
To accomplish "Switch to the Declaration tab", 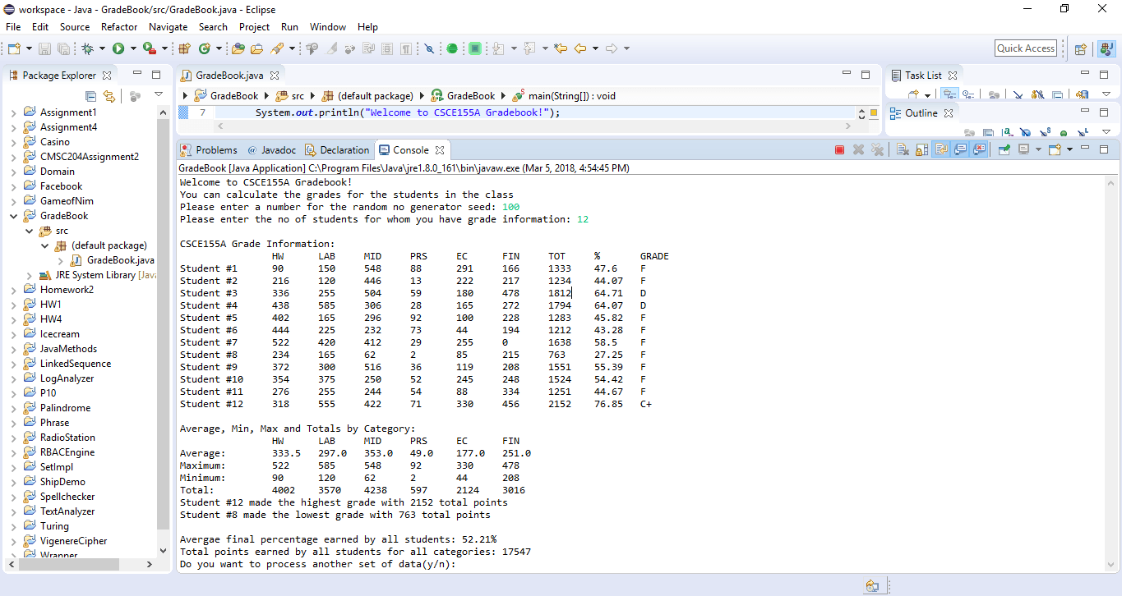I will tap(337, 150).
